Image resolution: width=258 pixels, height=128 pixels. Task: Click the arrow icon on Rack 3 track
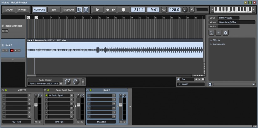pos(19,50)
